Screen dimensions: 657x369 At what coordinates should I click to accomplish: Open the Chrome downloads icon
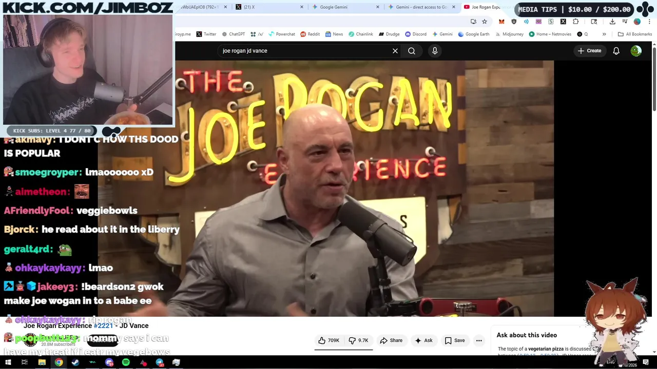[612, 22]
